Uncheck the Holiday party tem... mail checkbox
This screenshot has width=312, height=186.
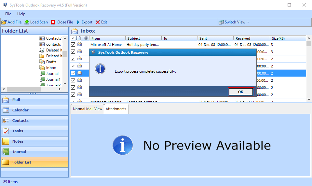click(x=73, y=44)
